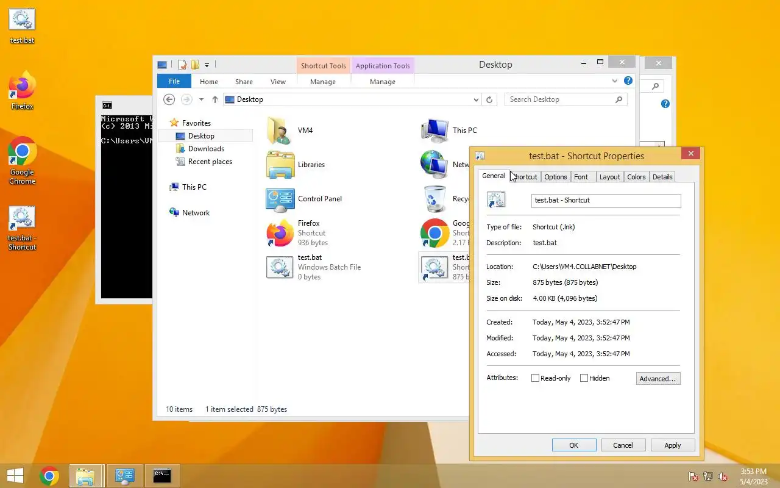Screen dimensions: 780x488
Task: Open the Control Panel taskbar item
Action: pos(125,476)
